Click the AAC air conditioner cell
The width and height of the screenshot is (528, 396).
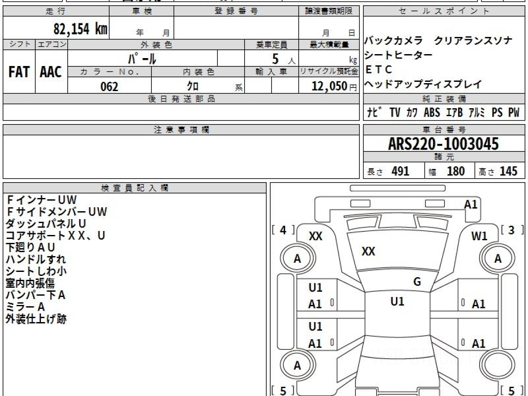(51, 72)
